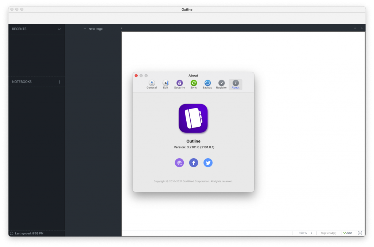Click the RECENTS section header
Image resolution: width=374 pixels, height=247 pixels.
coord(19,29)
